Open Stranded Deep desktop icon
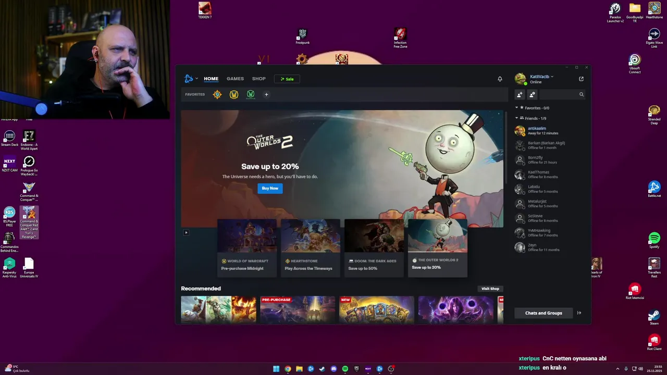The image size is (667, 375). (654, 115)
